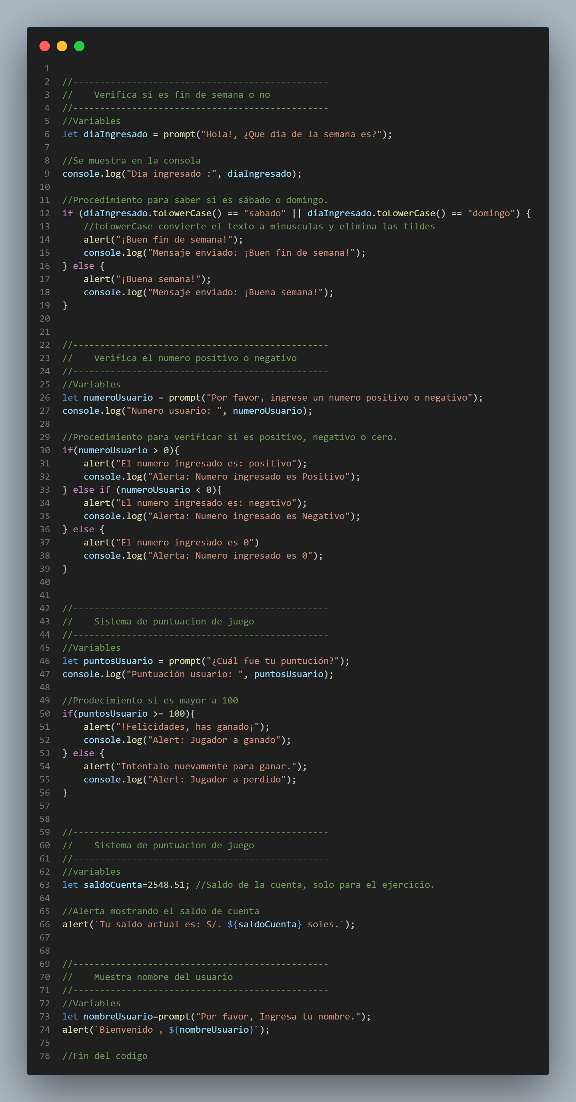Viewport: 576px width, 1102px height.
Task: Click line number 76
Action: click(45, 1056)
